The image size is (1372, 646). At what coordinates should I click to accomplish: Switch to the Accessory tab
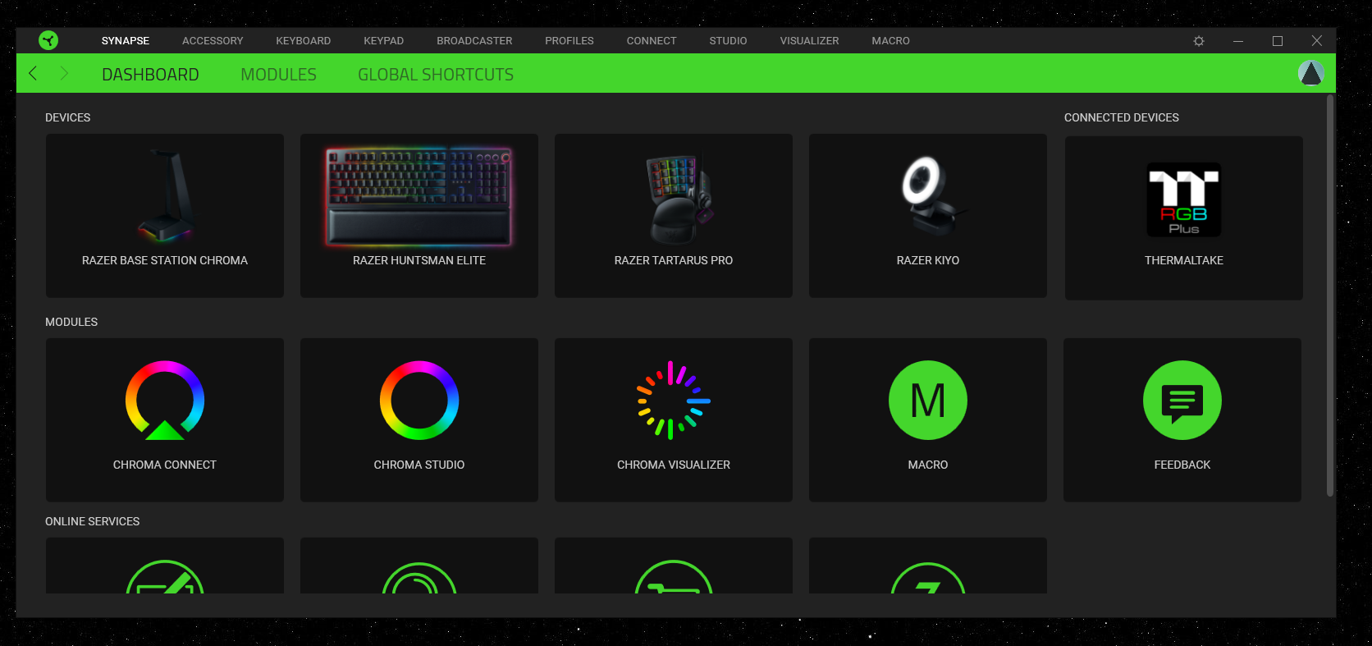(x=213, y=41)
